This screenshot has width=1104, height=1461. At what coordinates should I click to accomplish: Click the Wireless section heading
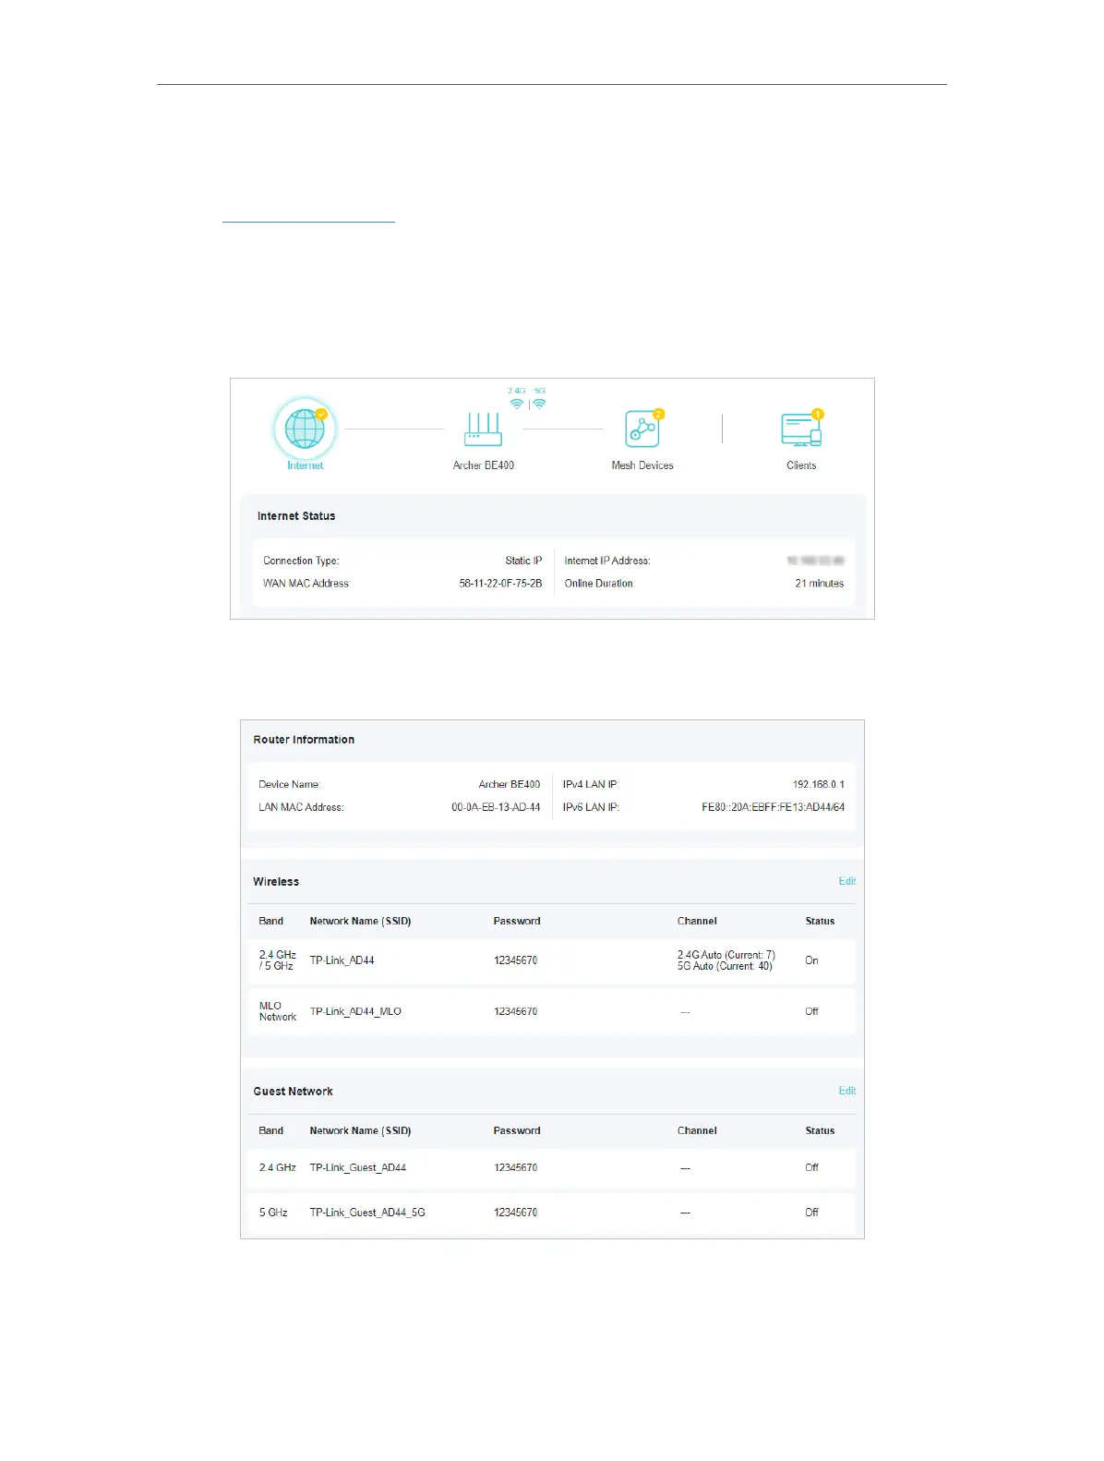tap(276, 882)
